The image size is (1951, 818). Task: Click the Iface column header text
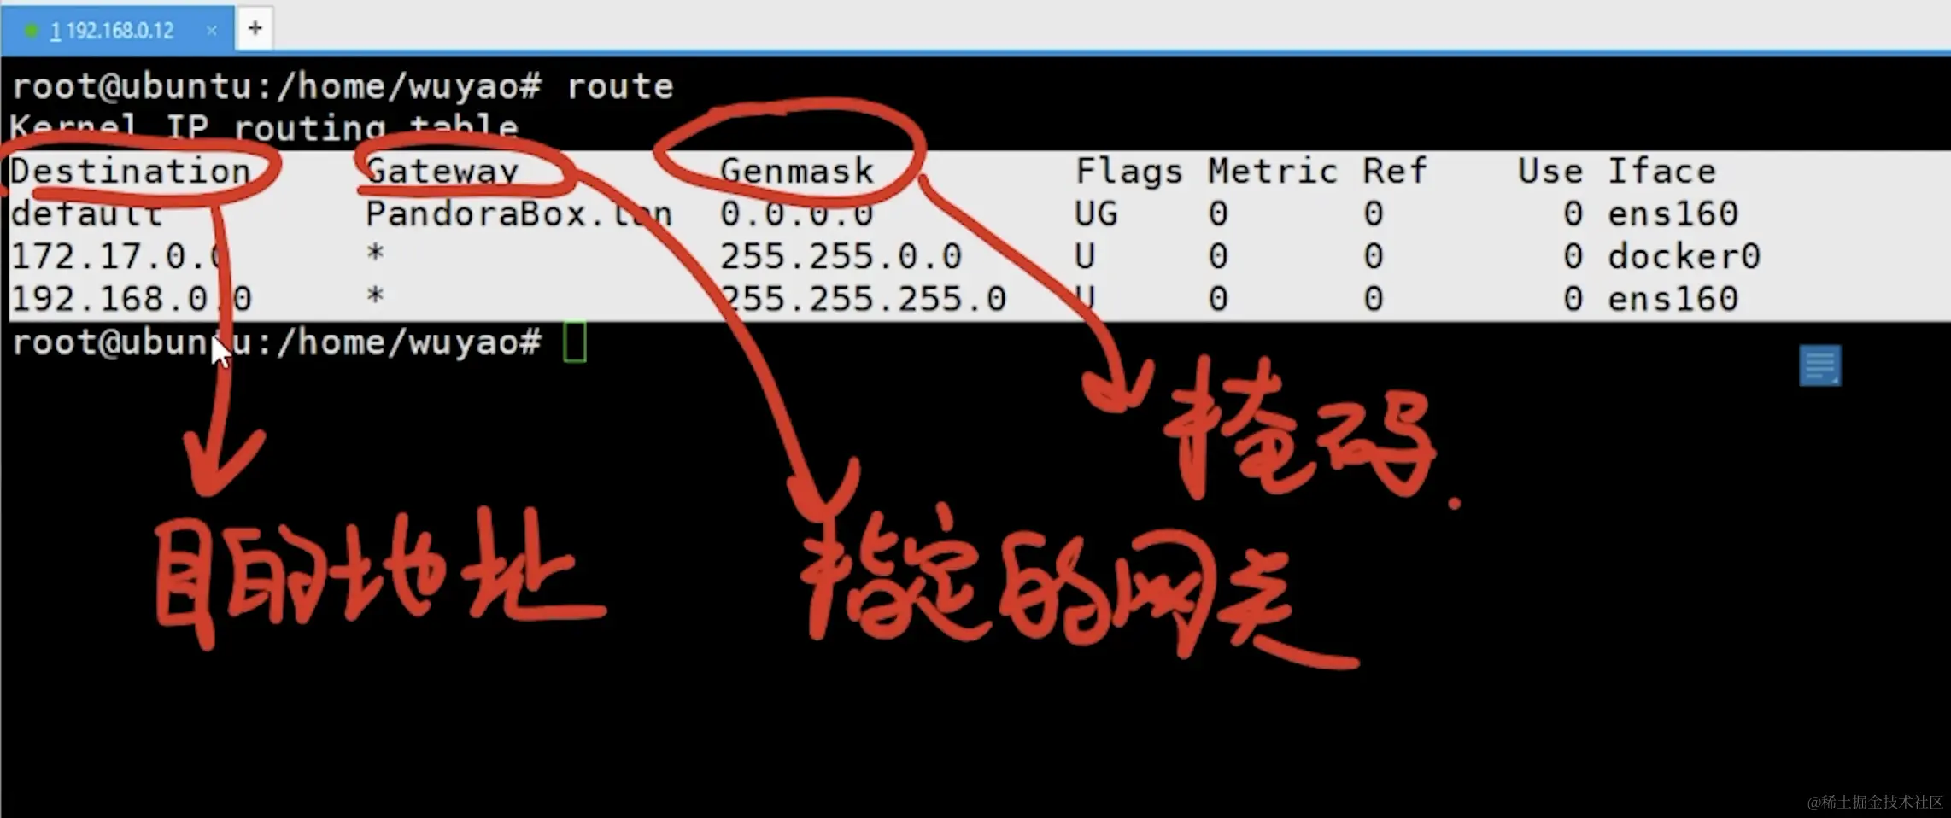(x=1661, y=171)
